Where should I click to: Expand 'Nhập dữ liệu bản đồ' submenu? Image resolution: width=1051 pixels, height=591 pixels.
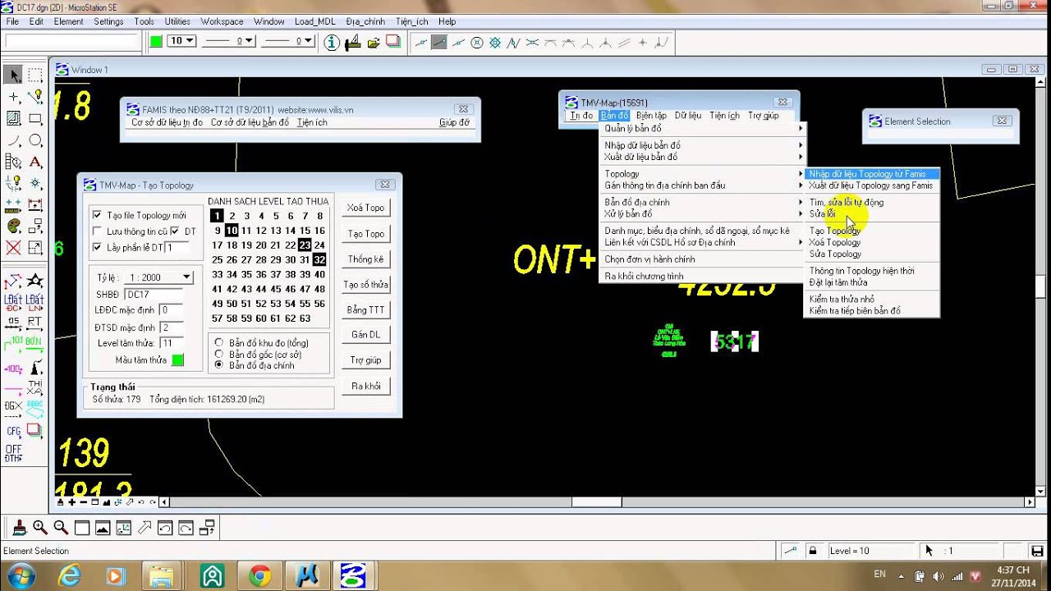point(703,145)
